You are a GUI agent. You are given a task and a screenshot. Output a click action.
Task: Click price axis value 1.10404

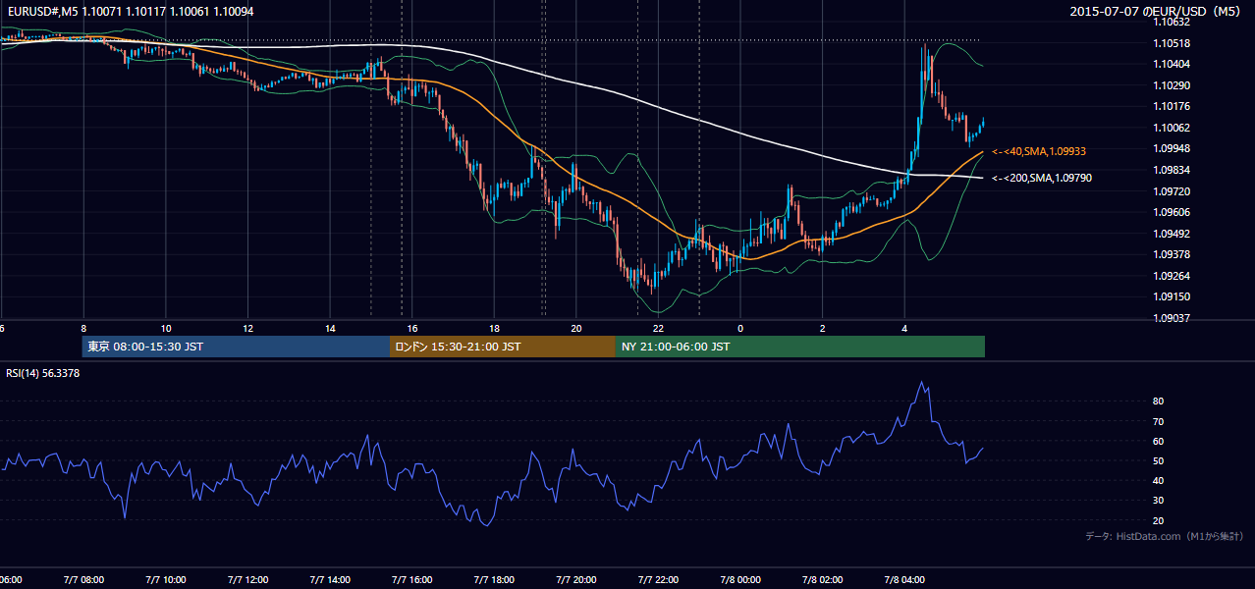[1171, 64]
